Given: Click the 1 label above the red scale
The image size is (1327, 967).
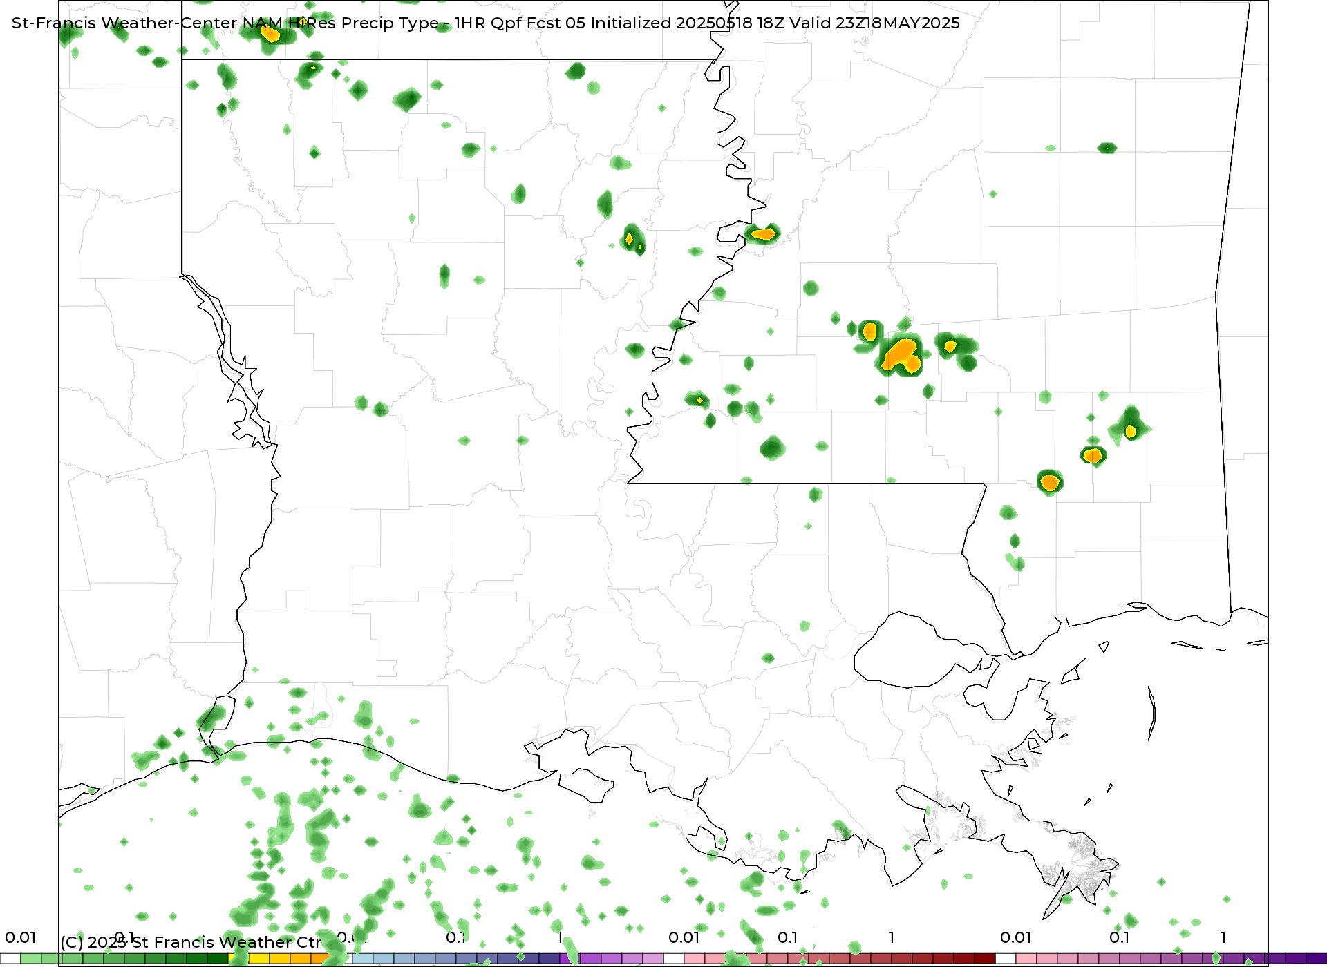Looking at the screenshot, I should 892,937.
